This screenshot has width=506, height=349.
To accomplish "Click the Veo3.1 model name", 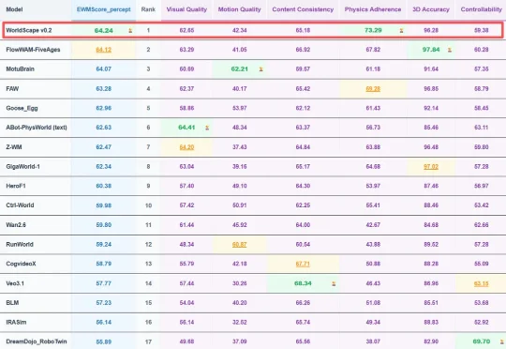I will point(15,283).
